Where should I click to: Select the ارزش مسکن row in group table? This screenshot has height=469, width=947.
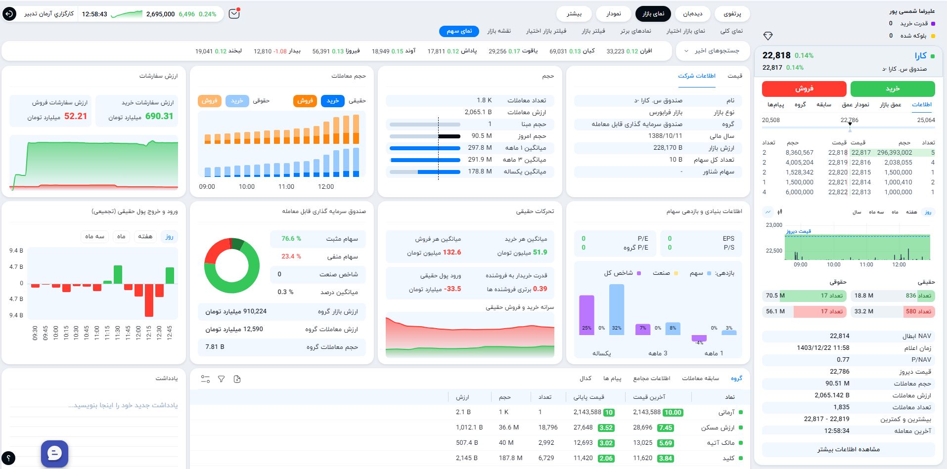(x=470, y=427)
